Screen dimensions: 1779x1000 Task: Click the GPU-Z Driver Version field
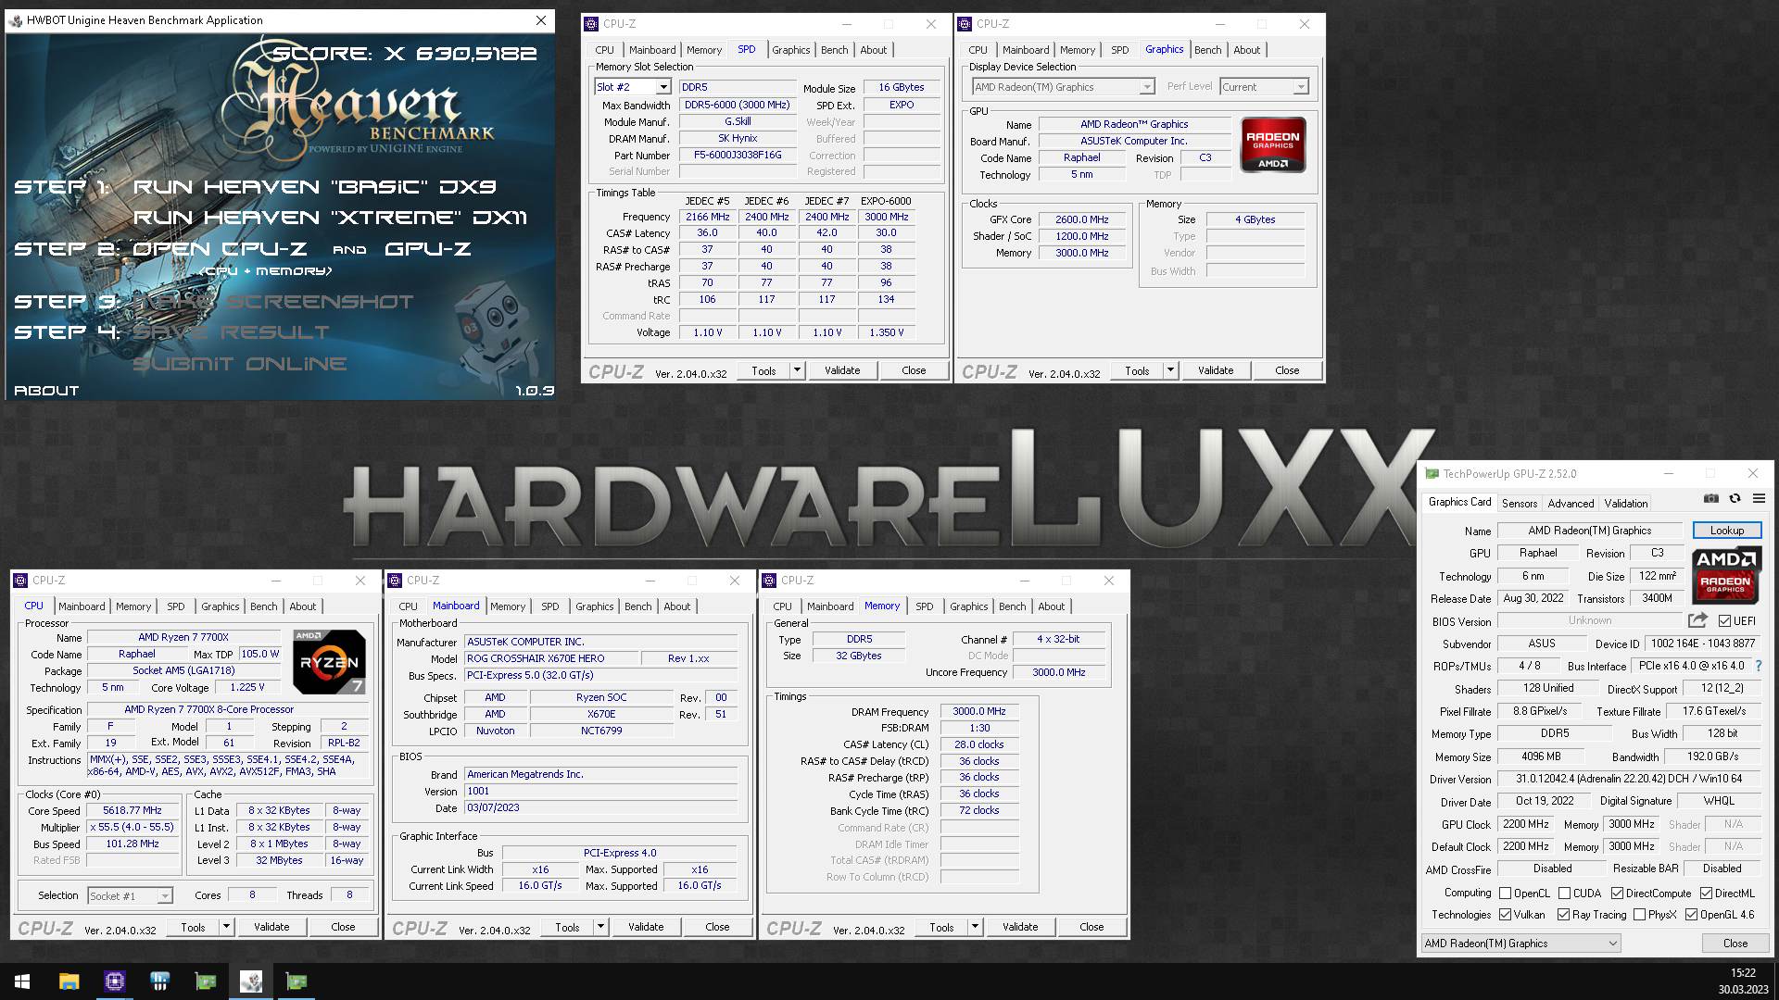point(1629,779)
